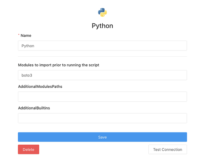
Task: Click the AdditionalModulesPaths input field
Action: [102, 97]
